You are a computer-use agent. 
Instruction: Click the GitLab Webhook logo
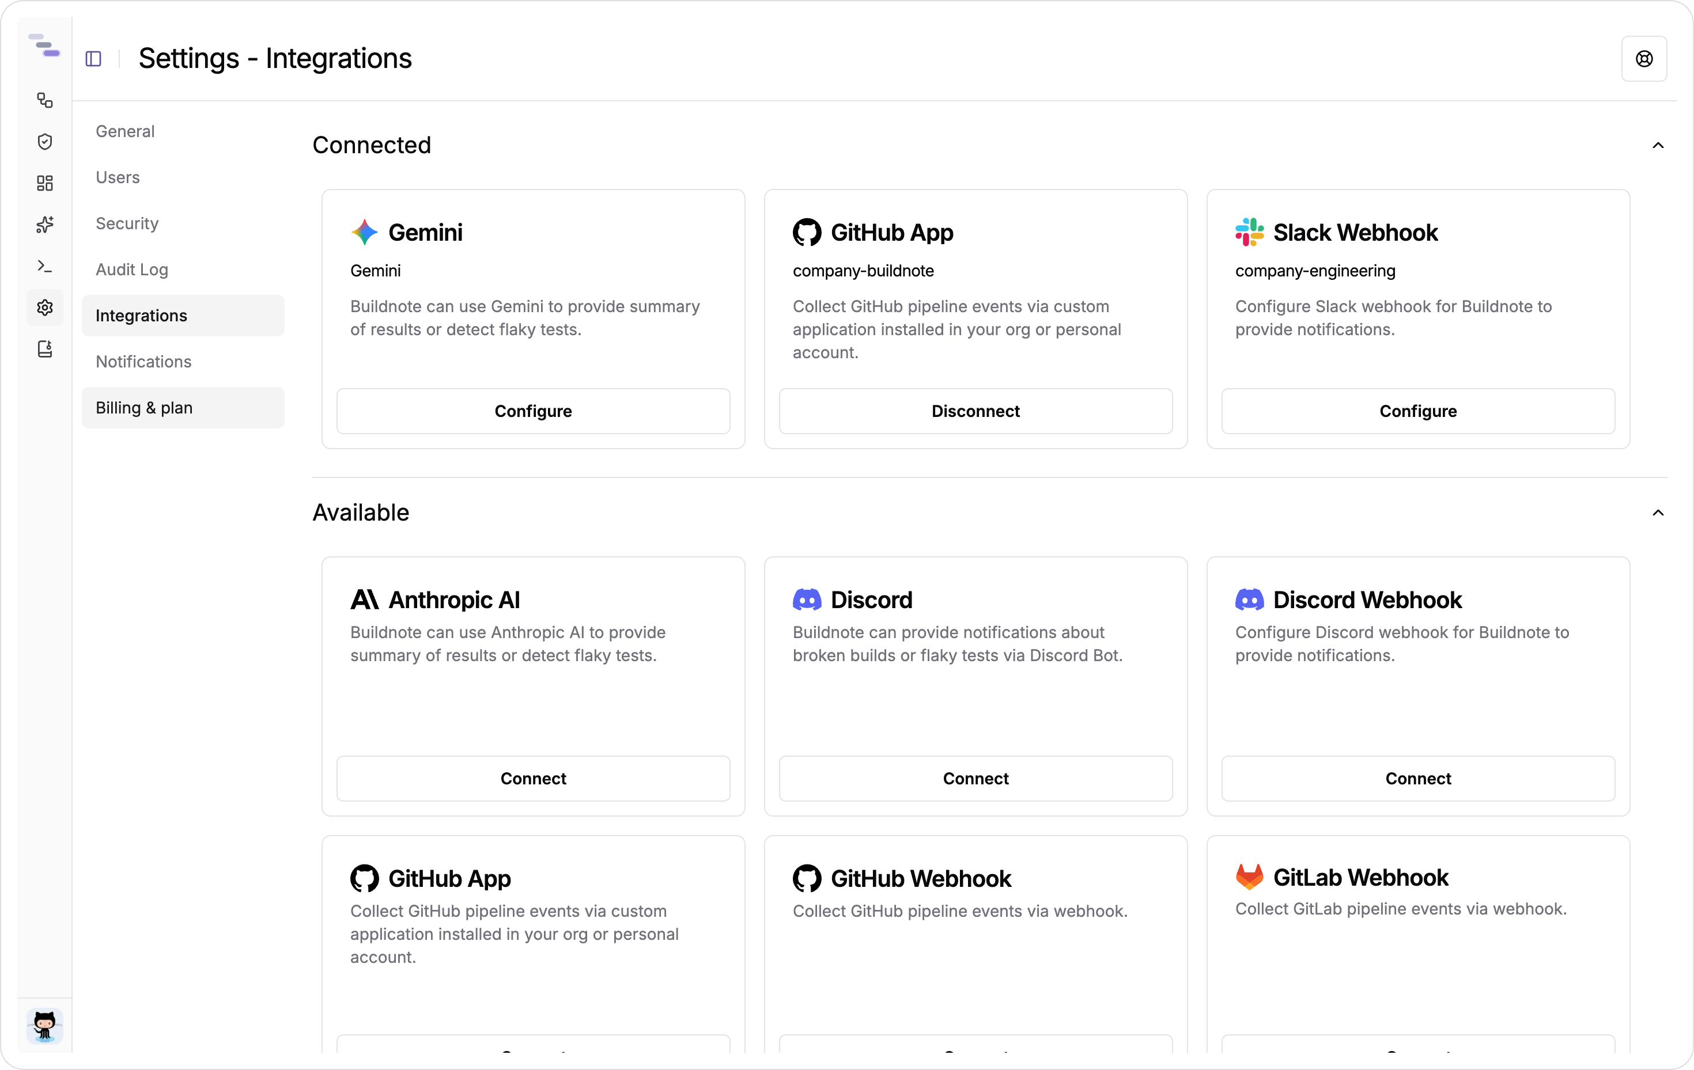(x=1249, y=877)
